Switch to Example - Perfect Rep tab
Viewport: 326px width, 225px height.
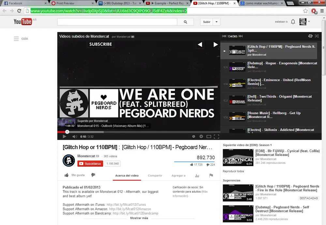[168, 3]
